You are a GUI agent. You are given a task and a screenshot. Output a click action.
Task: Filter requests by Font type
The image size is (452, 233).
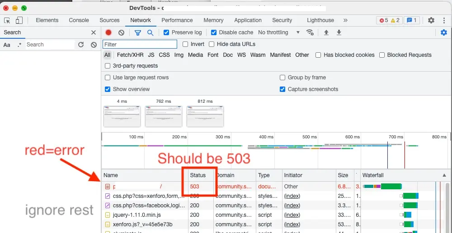[213, 55]
